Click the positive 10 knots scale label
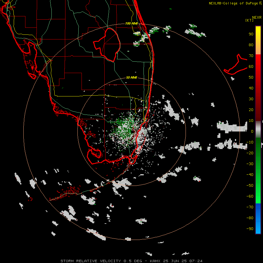The height and width of the screenshot is (263, 263). click(x=251, y=121)
